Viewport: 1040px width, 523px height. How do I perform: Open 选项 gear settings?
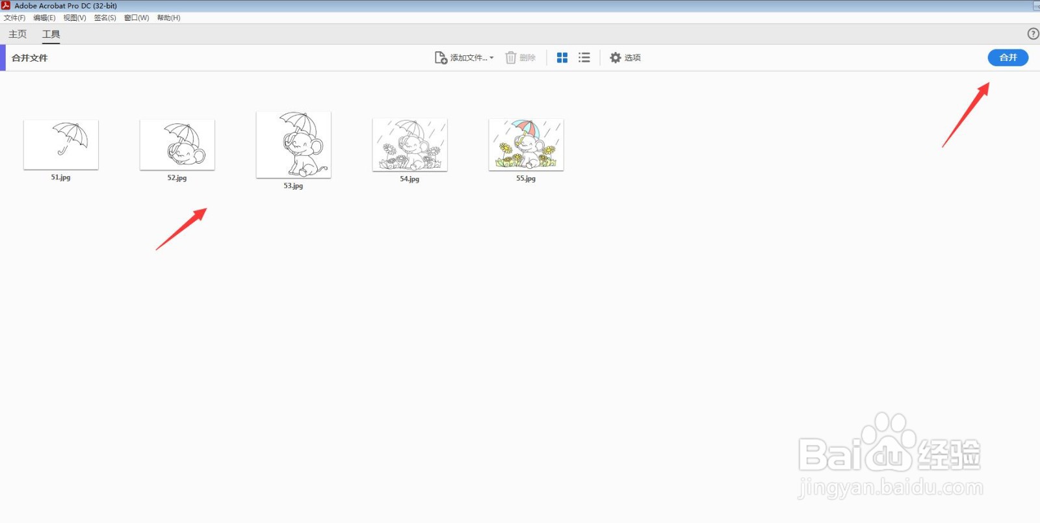(616, 58)
